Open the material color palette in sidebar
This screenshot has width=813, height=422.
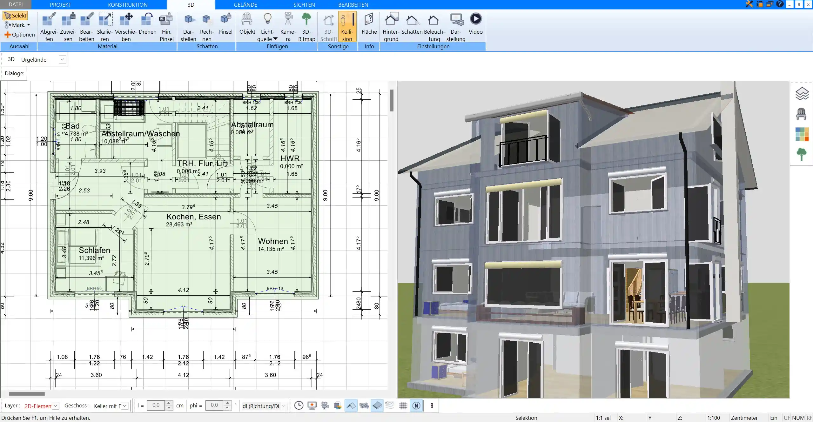coord(802,134)
